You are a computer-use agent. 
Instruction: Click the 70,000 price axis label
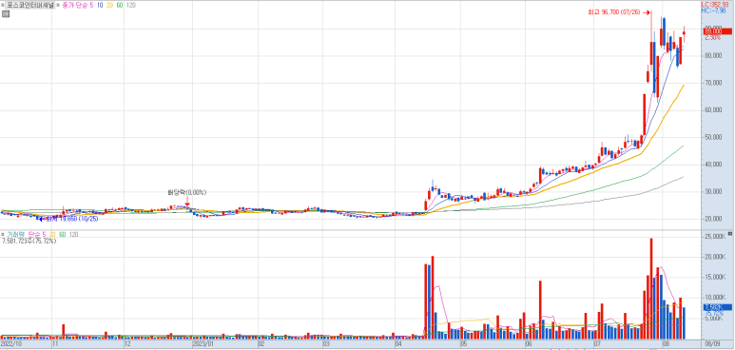point(712,83)
